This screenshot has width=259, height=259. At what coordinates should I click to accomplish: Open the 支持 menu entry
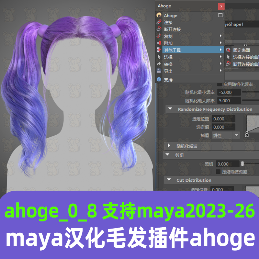tap(190, 80)
